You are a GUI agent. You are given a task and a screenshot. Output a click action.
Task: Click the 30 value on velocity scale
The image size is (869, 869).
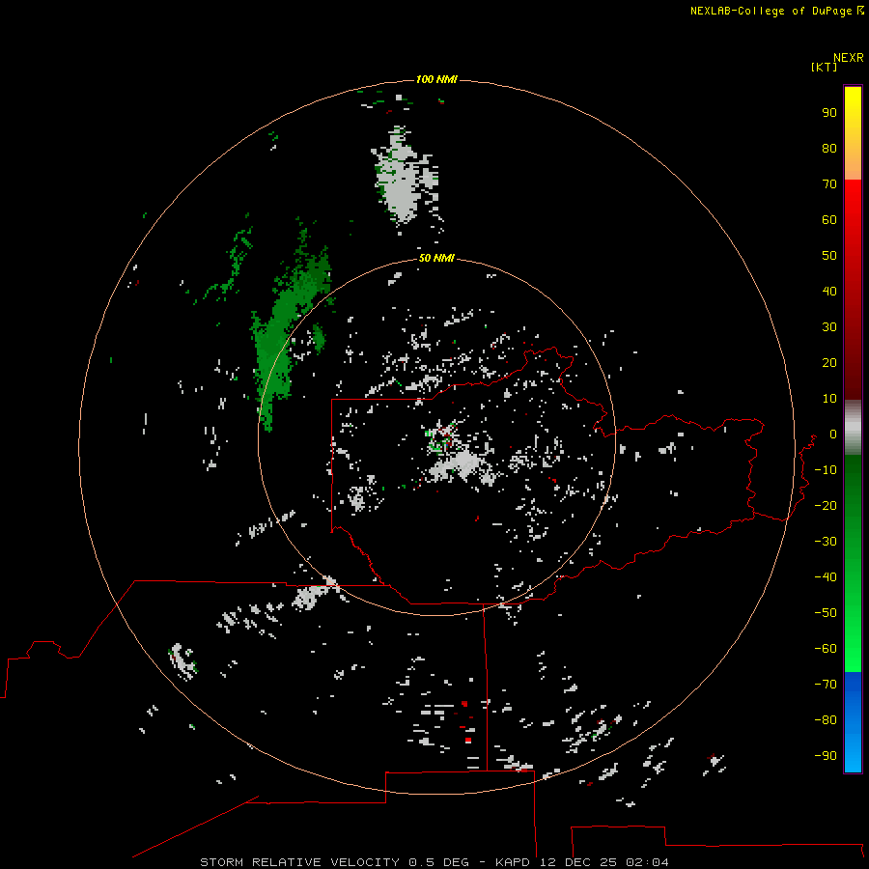(829, 327)
